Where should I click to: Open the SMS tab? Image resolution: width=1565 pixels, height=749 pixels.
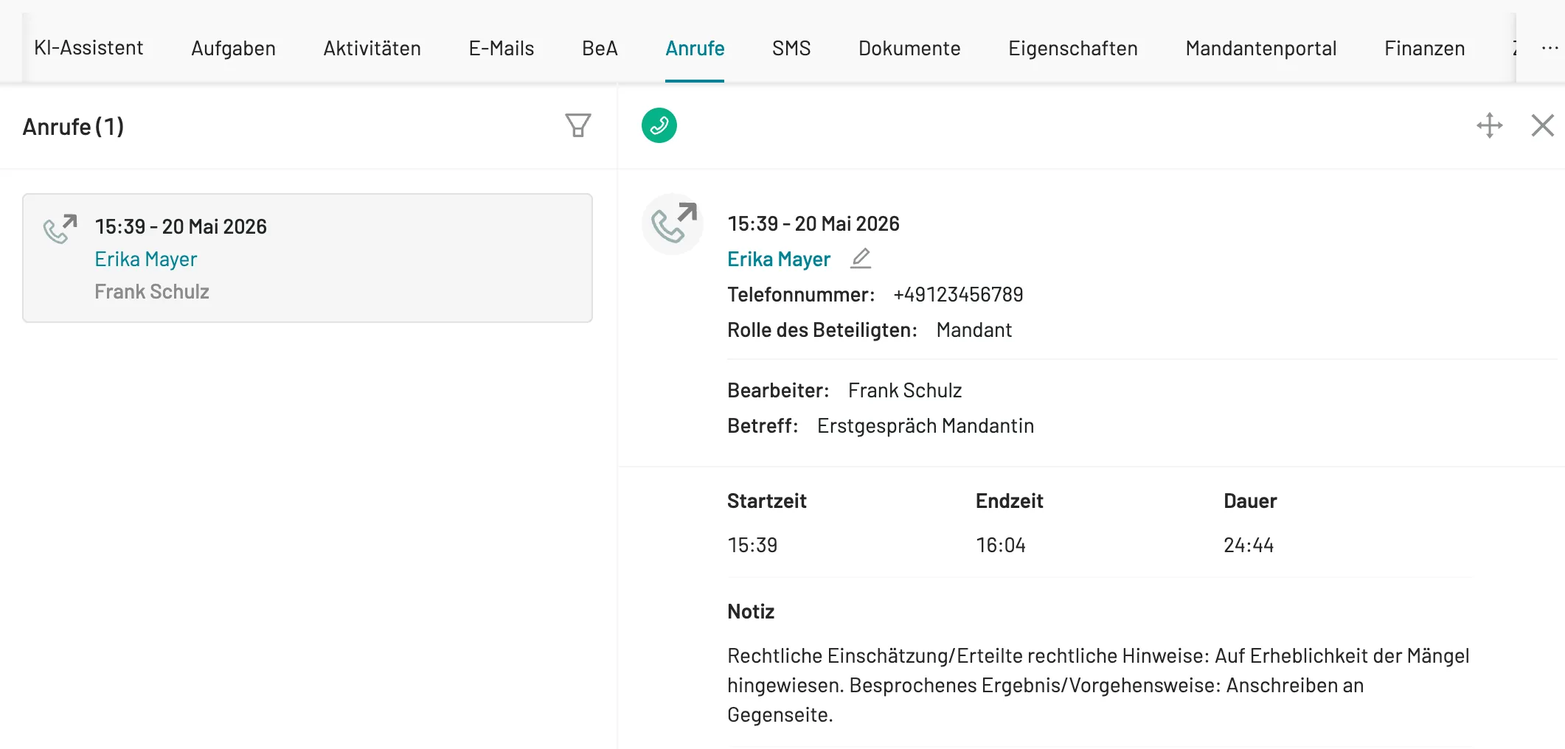tap(791, 48)
